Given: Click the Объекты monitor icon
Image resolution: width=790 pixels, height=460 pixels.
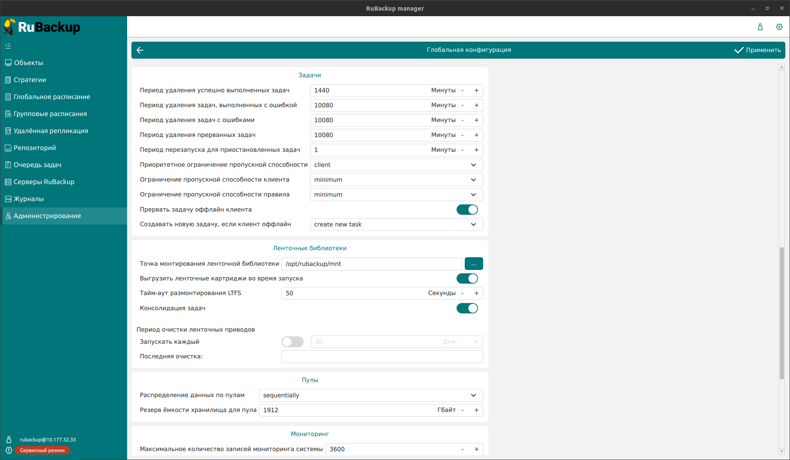Looking at the screenshot, I should point(8,63).
